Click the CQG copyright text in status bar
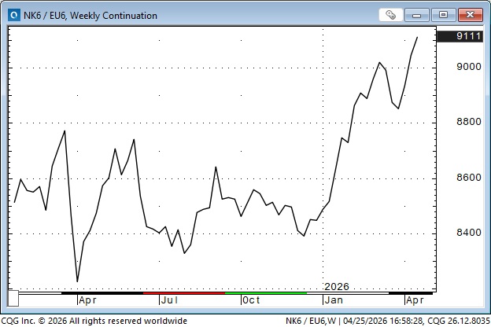 coord(96,320)
